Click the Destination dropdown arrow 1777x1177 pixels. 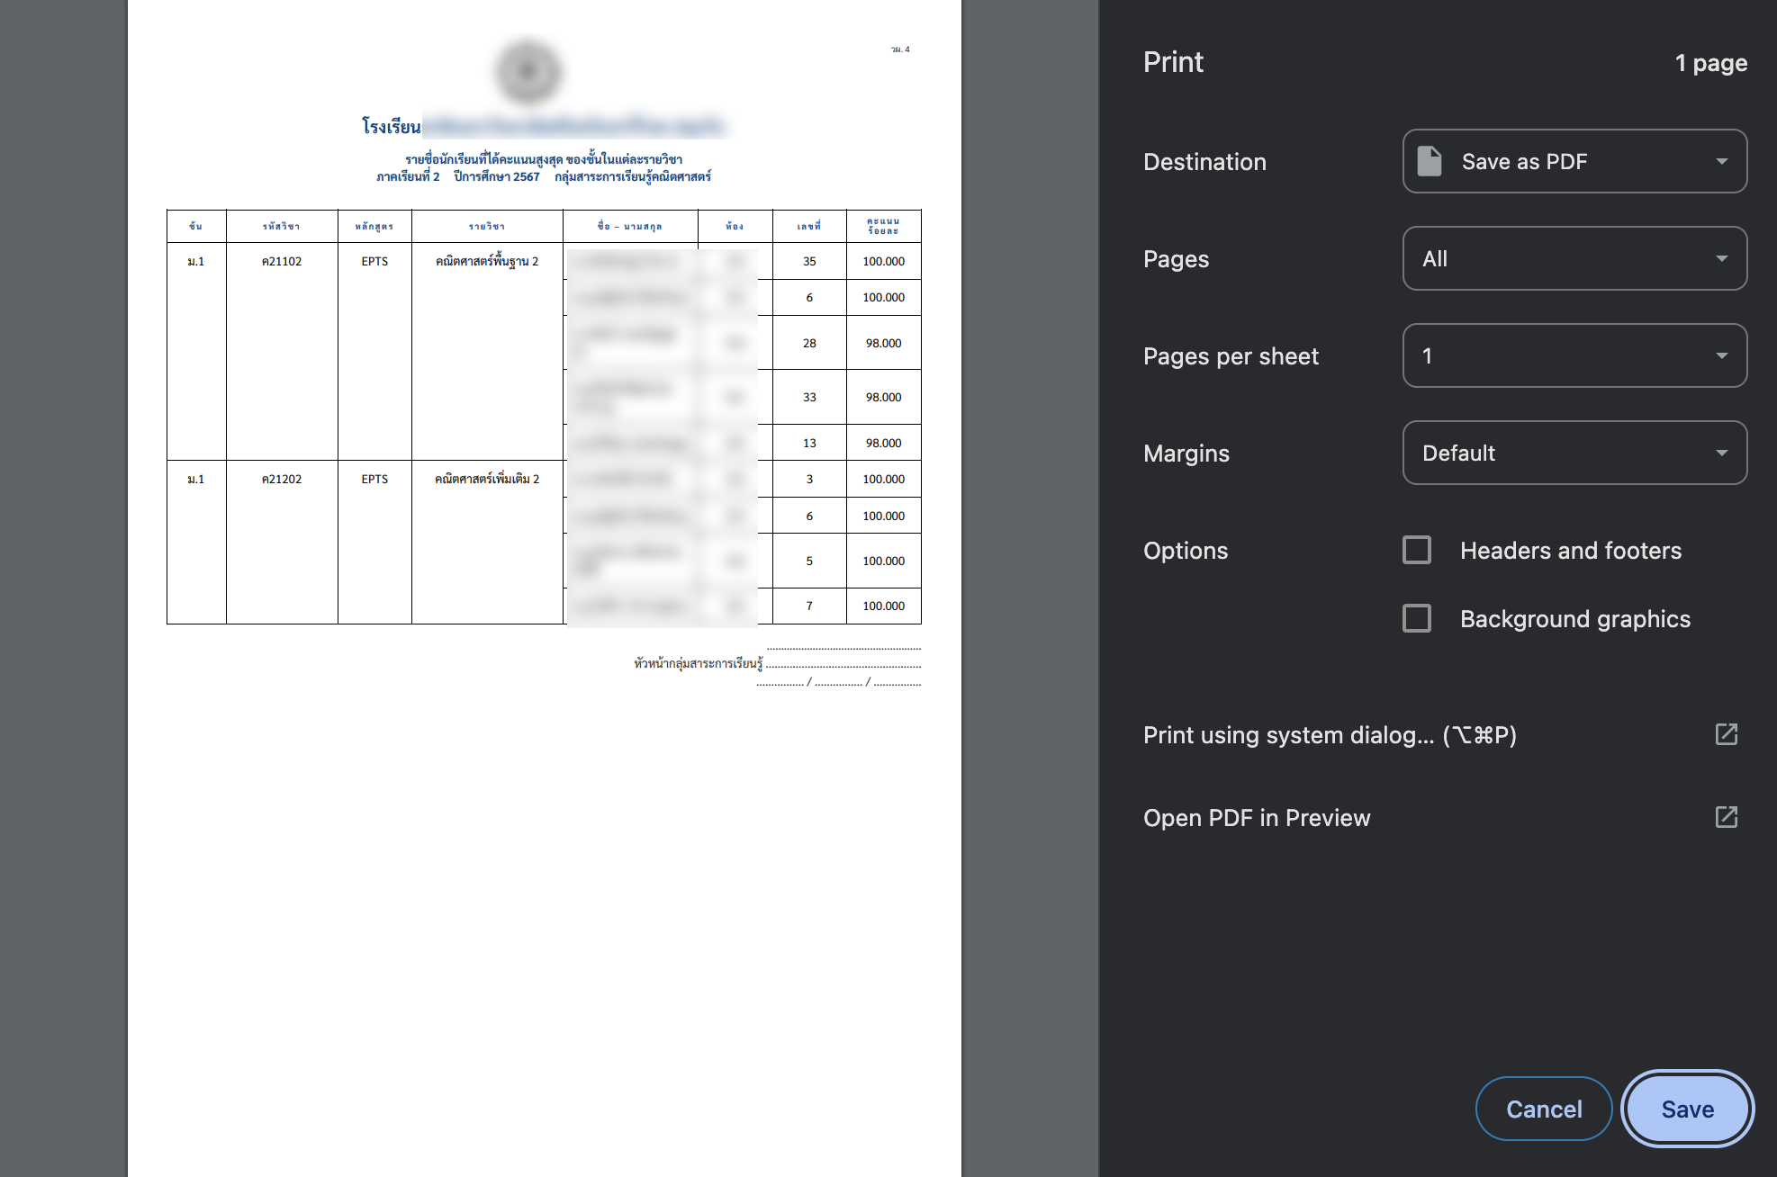pos(1721,161)
